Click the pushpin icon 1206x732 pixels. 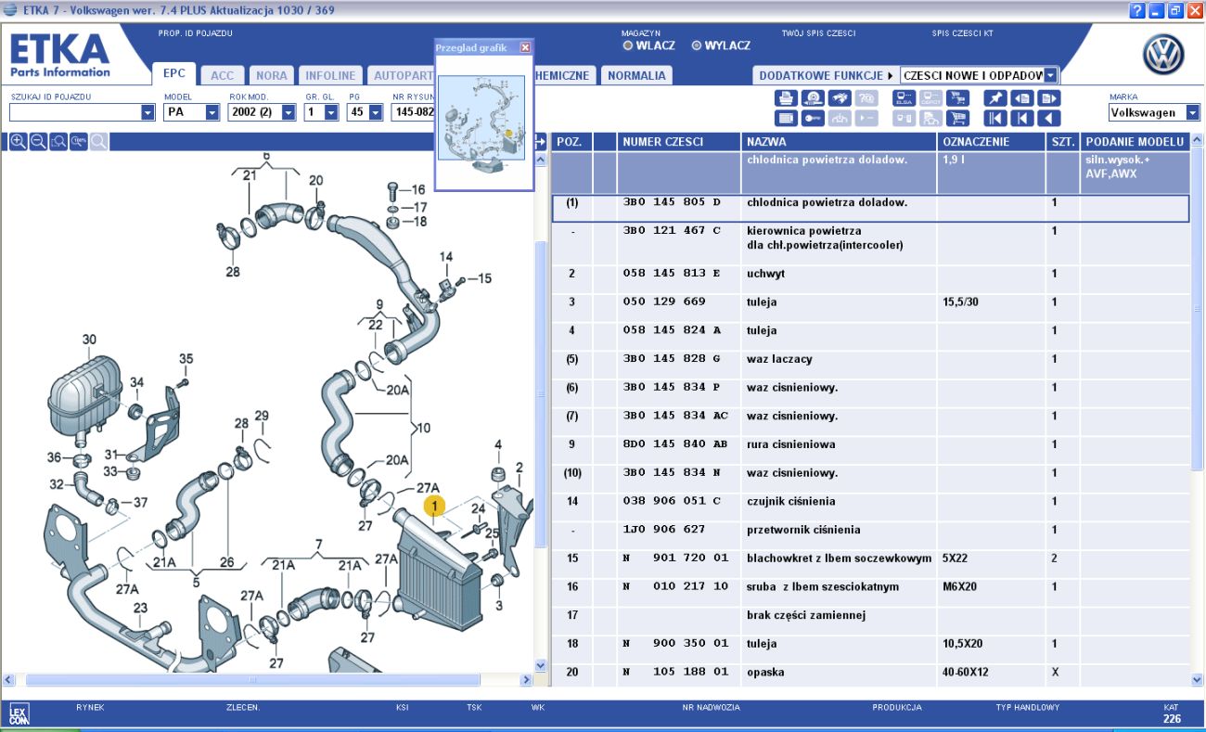995,98
